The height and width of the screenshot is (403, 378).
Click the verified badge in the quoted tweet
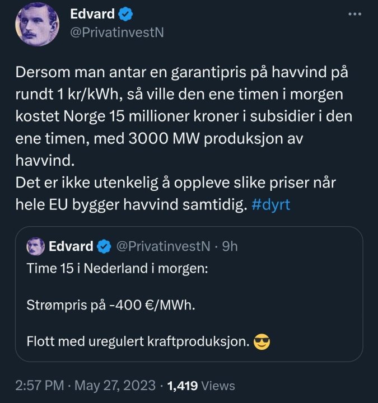(105, 246)
